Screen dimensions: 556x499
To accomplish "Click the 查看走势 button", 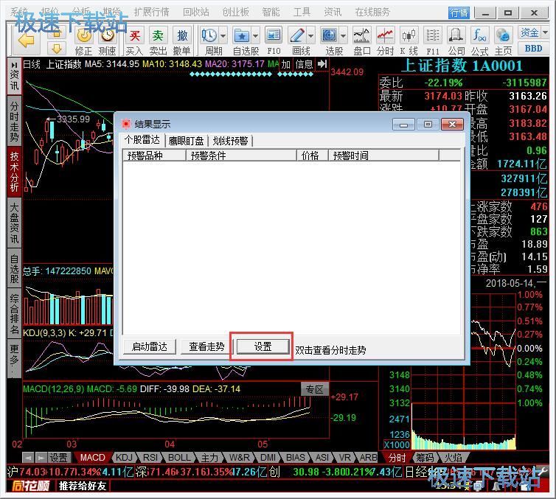I will pyautogui.click(x=206, y=346).
